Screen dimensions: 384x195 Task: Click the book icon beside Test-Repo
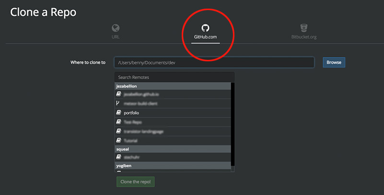[118, 122]
